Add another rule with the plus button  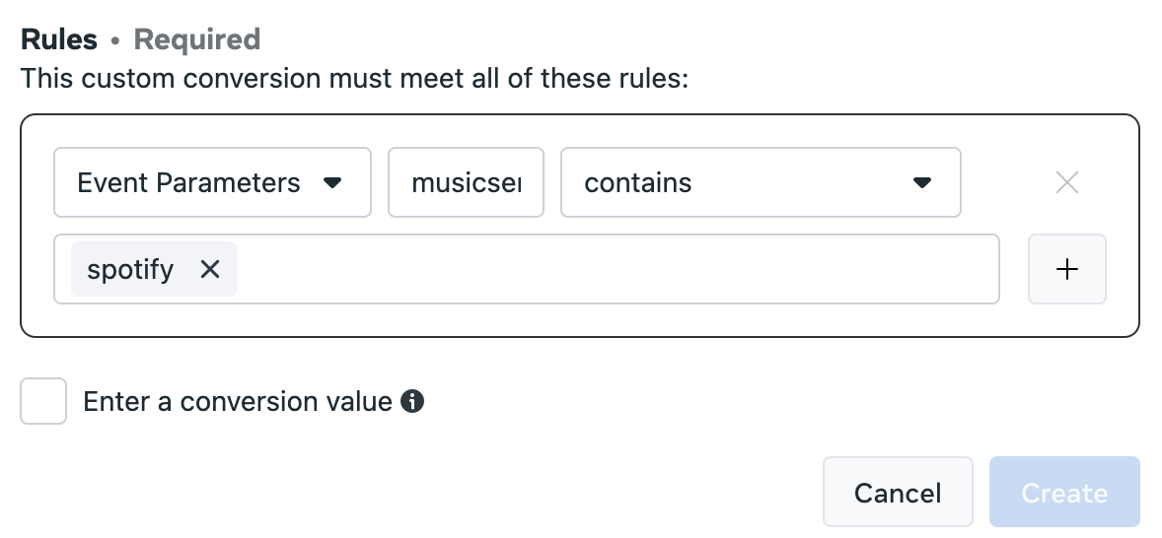[x=1066, y=269]
